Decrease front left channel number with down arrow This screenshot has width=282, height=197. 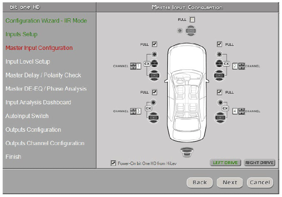pyautogui.click(x=133, y=68)
